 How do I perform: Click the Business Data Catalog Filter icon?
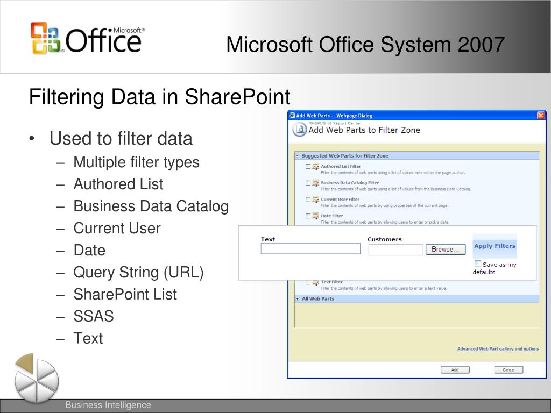point(315,183)
